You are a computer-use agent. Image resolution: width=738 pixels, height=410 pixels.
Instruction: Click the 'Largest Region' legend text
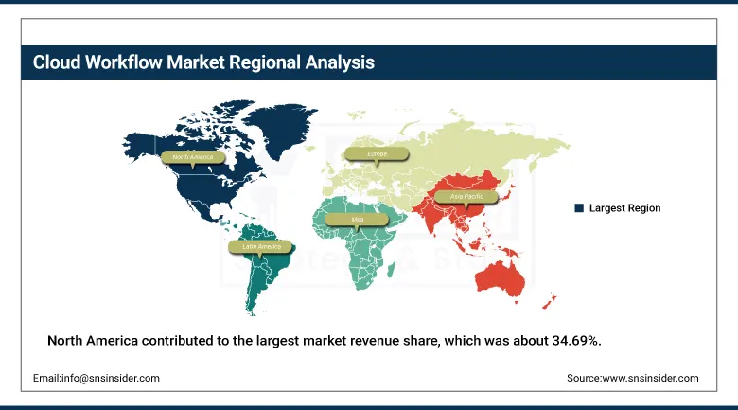click(625, 207)
